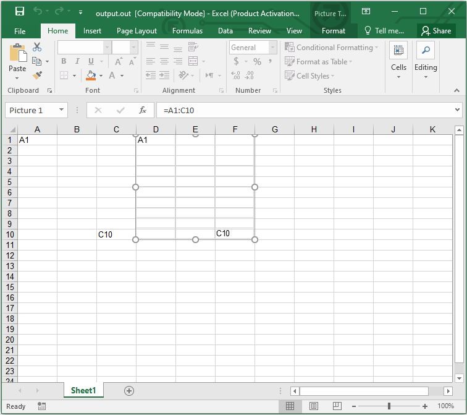Click the Share button
Image resolution: width=467 pixels, height=415 pixels.
(436, 31)
